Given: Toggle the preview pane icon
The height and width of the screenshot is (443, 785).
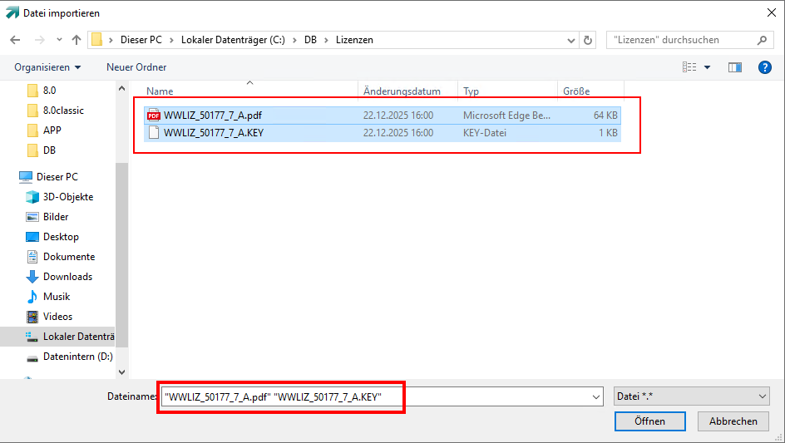Looking at the screenshot, I should tap(734, 67).
